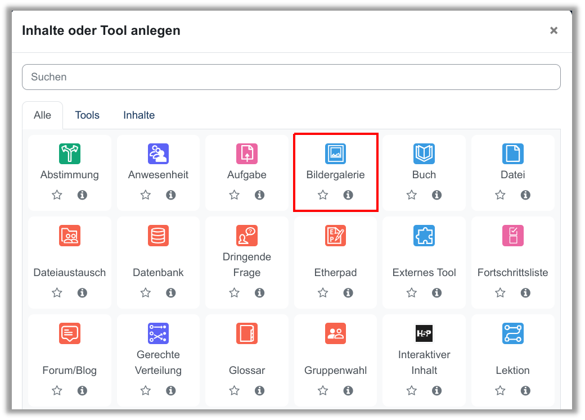Mark Glossar as favorite with star
The height and width of the screenshot is (420, 585).
(235, 390)
